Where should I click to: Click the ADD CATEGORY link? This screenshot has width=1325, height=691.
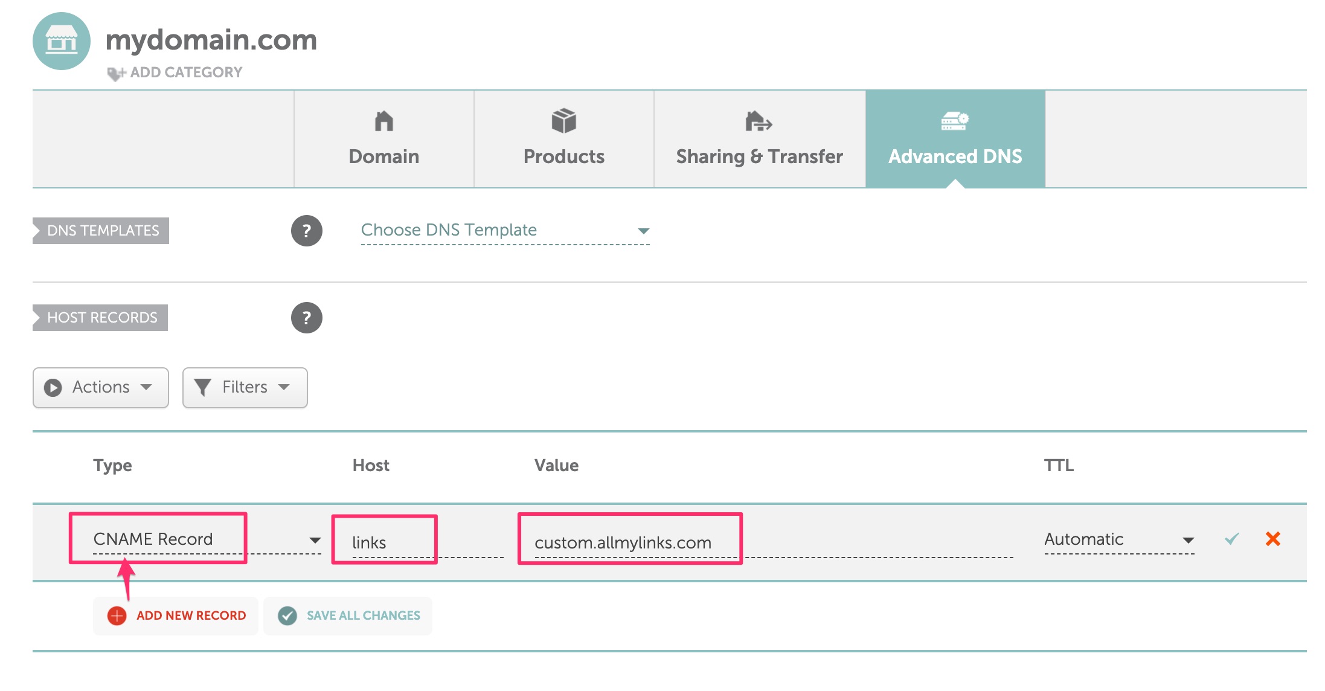186,72
